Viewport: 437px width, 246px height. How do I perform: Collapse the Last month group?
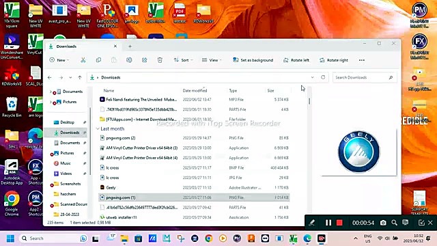click(98, 129)
